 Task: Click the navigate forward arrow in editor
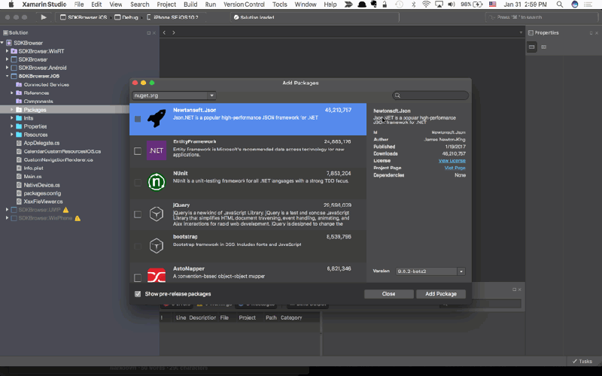point(174,32)
